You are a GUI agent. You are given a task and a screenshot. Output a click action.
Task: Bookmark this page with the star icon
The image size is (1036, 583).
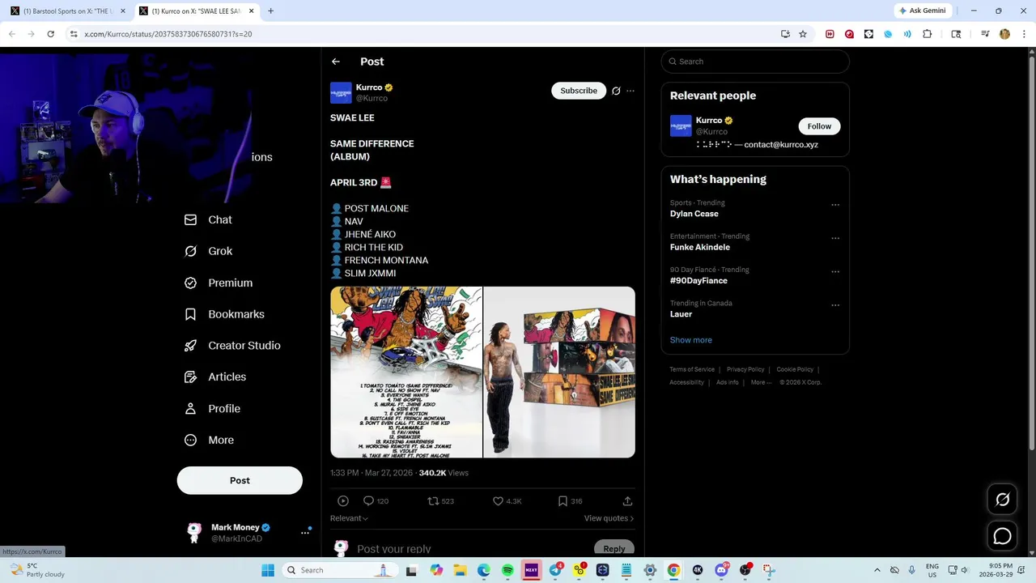pos(803,34)
